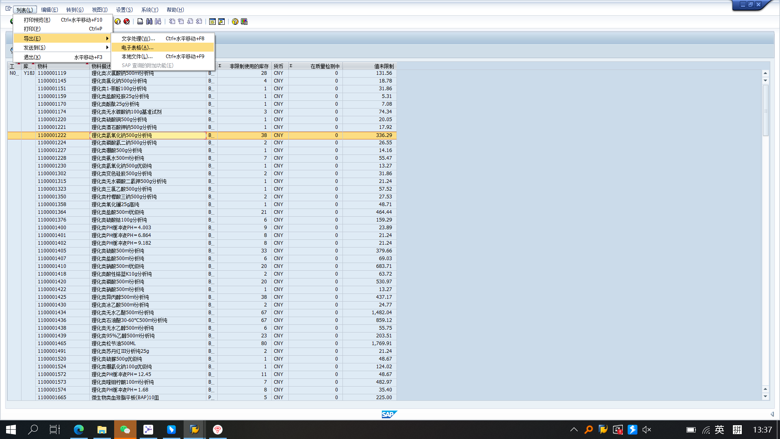Viewport: 780px width, 439px height.
Task: Click the Find Next binoculars icon
Action: click(158, 22)
